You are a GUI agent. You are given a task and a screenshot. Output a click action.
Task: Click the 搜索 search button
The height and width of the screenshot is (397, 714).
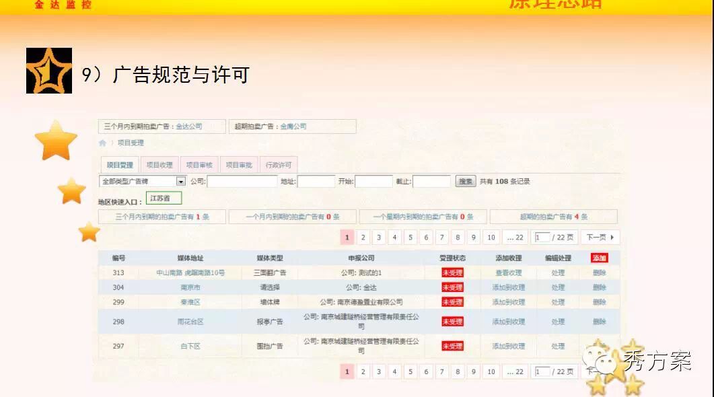[466, 181]
